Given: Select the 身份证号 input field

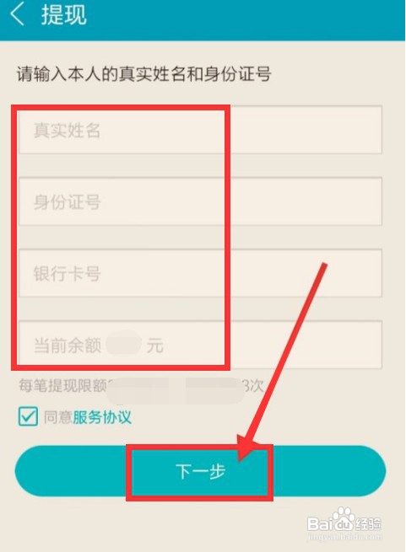Looking at the screenshot, I should [x=200, y=201].
